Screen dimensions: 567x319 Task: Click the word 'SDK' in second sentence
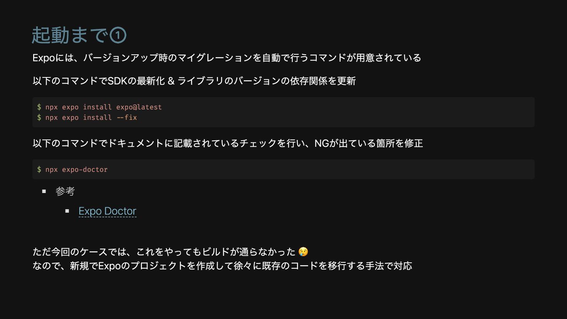click(x=117, y=81)
